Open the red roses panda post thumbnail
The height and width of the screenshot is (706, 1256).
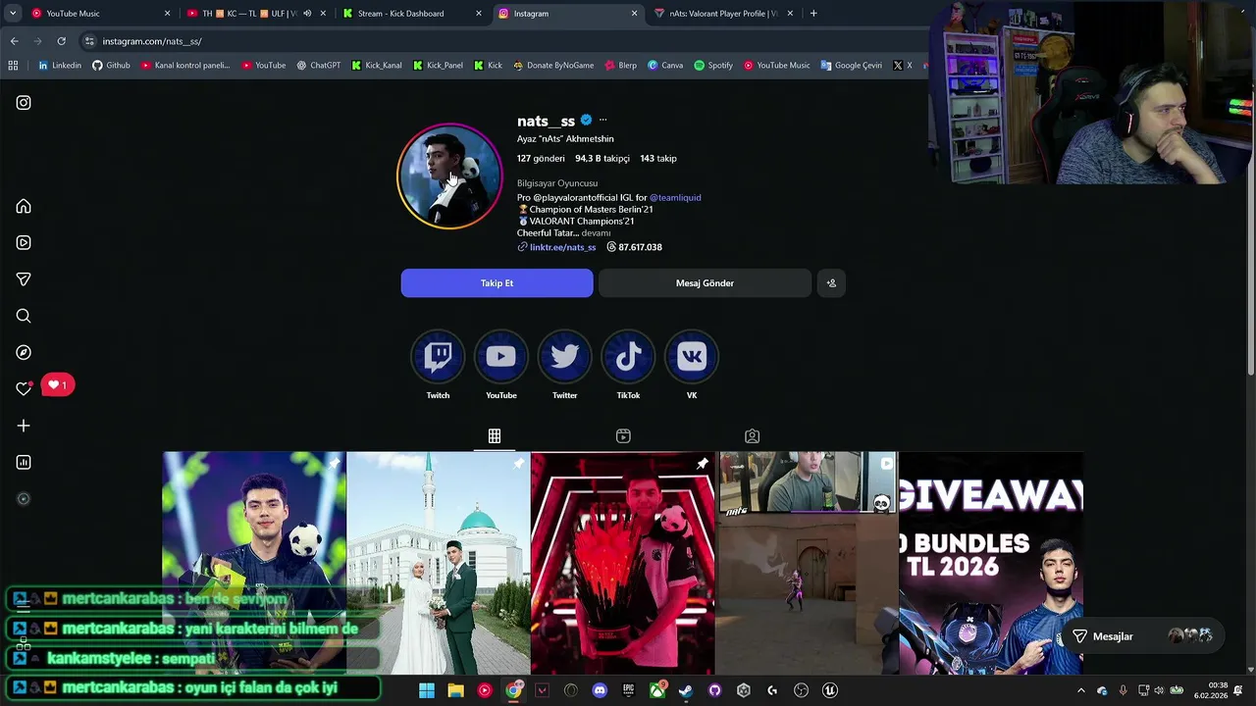(623, 563)
